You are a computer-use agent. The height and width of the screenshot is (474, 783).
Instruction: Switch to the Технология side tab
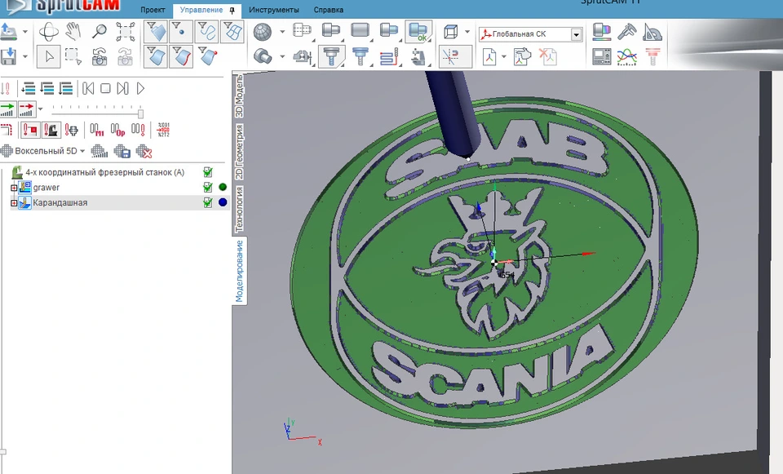pos(240,209)
